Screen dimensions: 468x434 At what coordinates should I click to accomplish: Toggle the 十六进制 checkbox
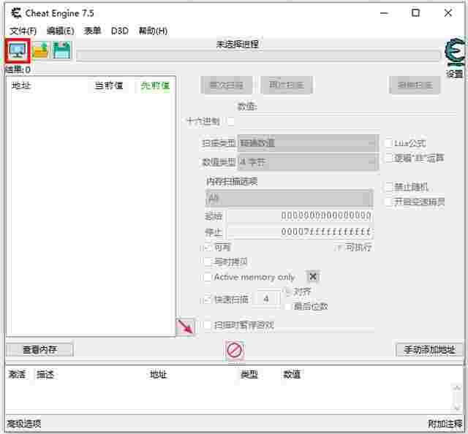pos(231,121)
